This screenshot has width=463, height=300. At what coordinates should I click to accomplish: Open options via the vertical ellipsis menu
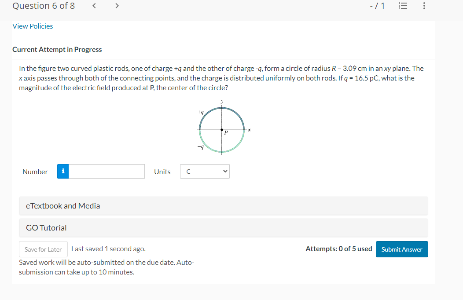tap(423, 6)
